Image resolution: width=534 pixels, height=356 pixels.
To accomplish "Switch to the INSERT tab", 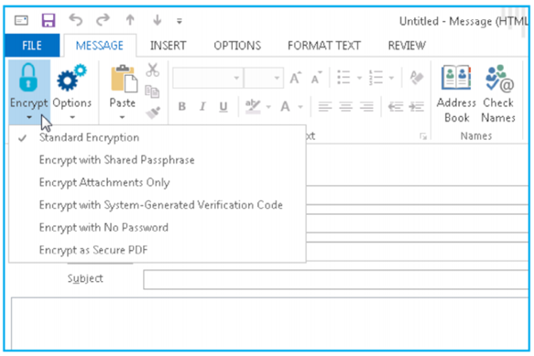I will click(169, 45).
